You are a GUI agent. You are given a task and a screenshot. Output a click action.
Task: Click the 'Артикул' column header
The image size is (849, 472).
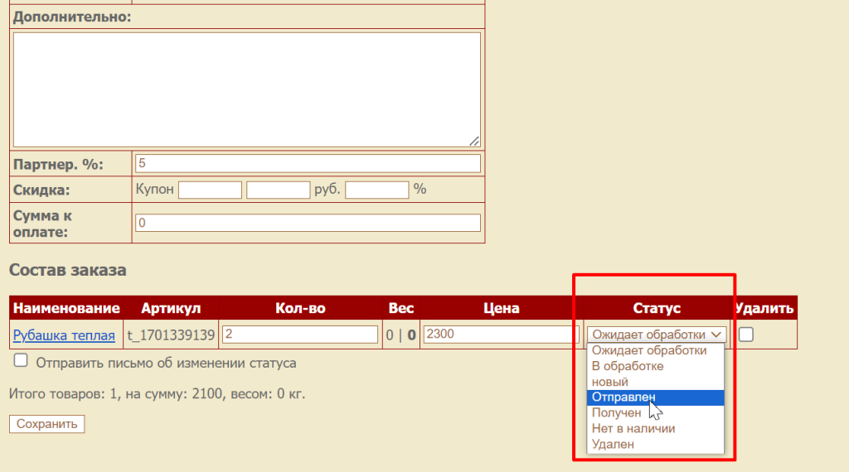[x=171, y=308]
